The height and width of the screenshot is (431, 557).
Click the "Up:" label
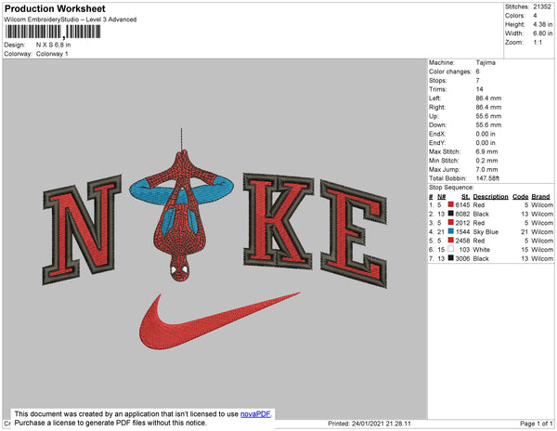tap(434, 116)
